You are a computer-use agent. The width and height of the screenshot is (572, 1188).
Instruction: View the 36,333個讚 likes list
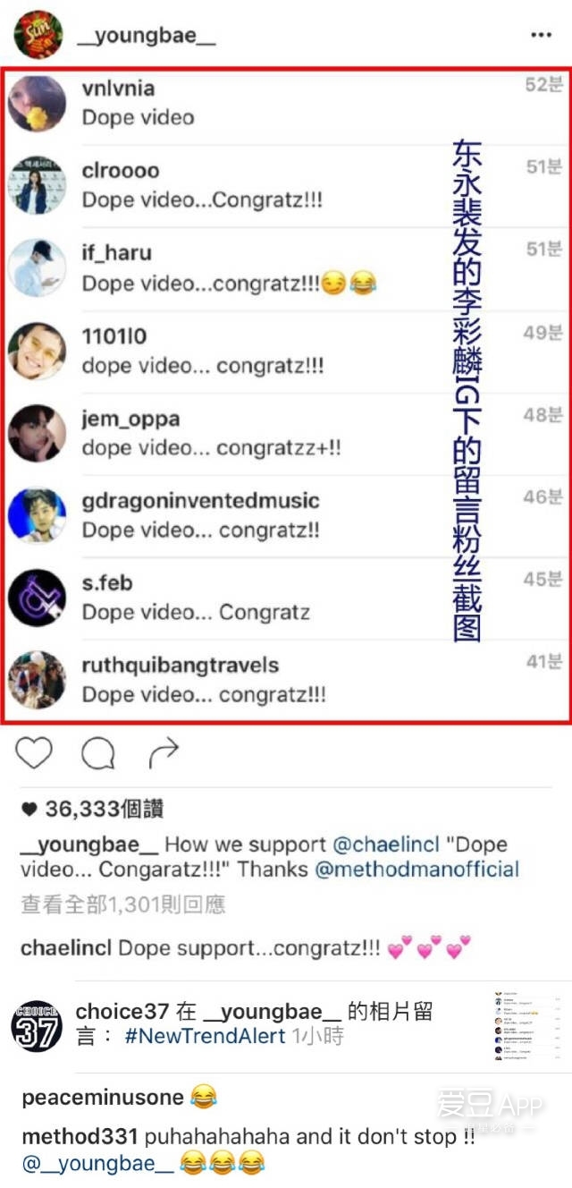92,809
